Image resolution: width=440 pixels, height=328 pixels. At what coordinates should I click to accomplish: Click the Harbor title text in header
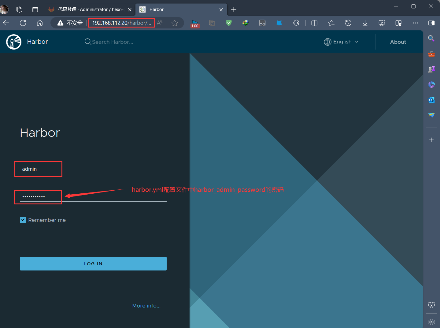pyautogui.click(x=37, y=42)
